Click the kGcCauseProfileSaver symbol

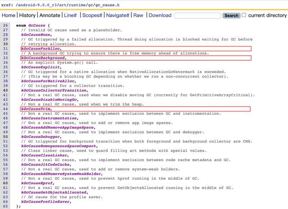click(45, 202)
